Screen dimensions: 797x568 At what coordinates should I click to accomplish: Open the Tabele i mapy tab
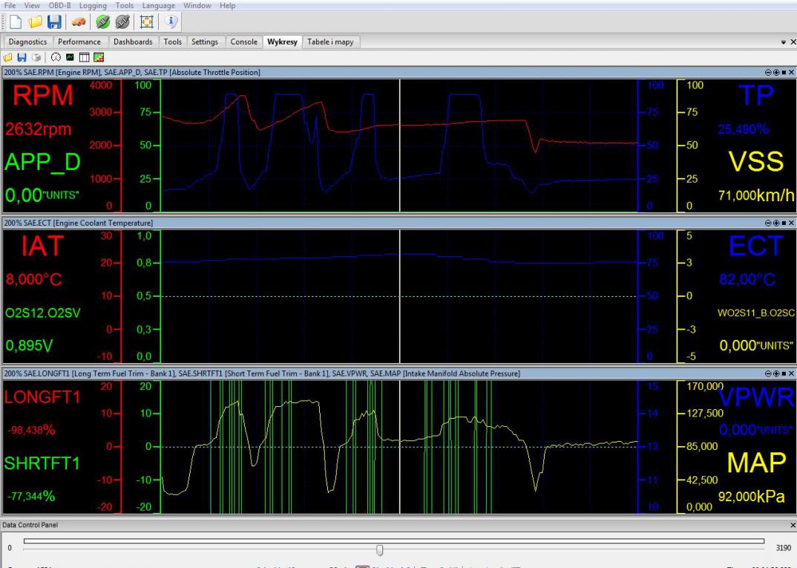coord(330,42)
